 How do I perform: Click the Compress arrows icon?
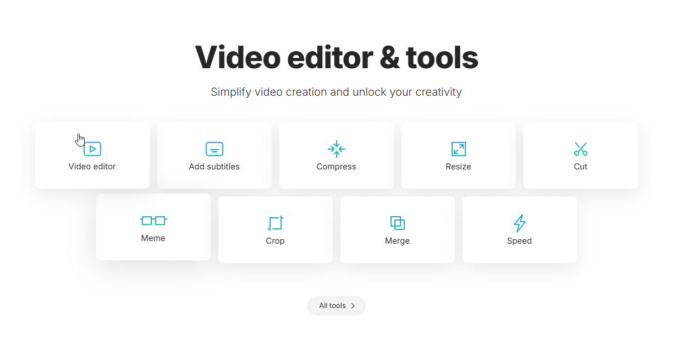coord(337,149)
